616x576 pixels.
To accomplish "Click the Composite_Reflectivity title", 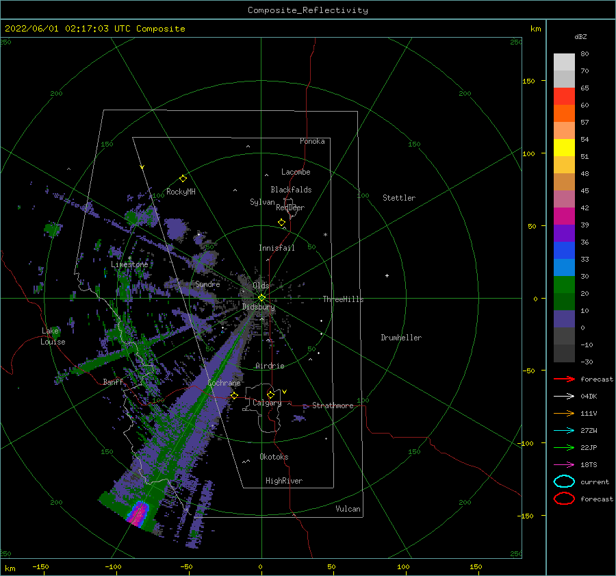I will pos(307,10).
